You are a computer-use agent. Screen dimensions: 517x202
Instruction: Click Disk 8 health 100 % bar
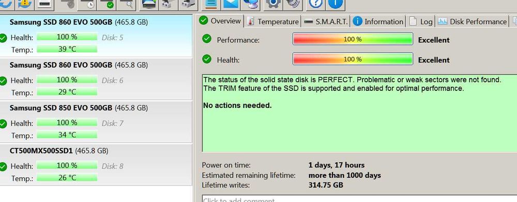point(67,165)
